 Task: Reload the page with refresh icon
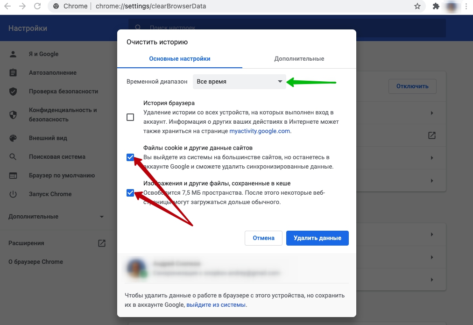pyautogui.click(x=37, y=6)
